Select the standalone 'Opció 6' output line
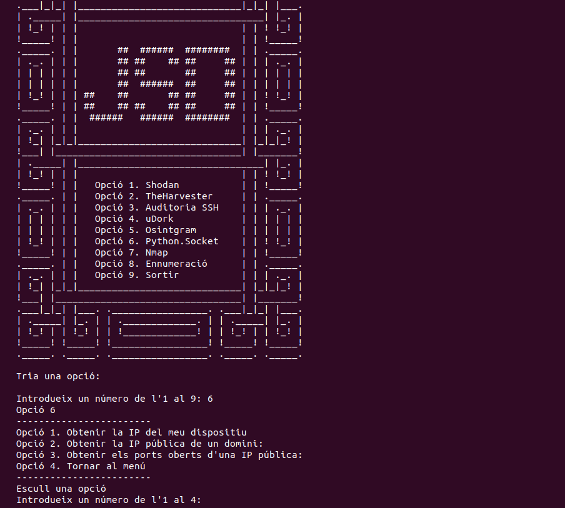565x508 pixels. coord(36,410)
